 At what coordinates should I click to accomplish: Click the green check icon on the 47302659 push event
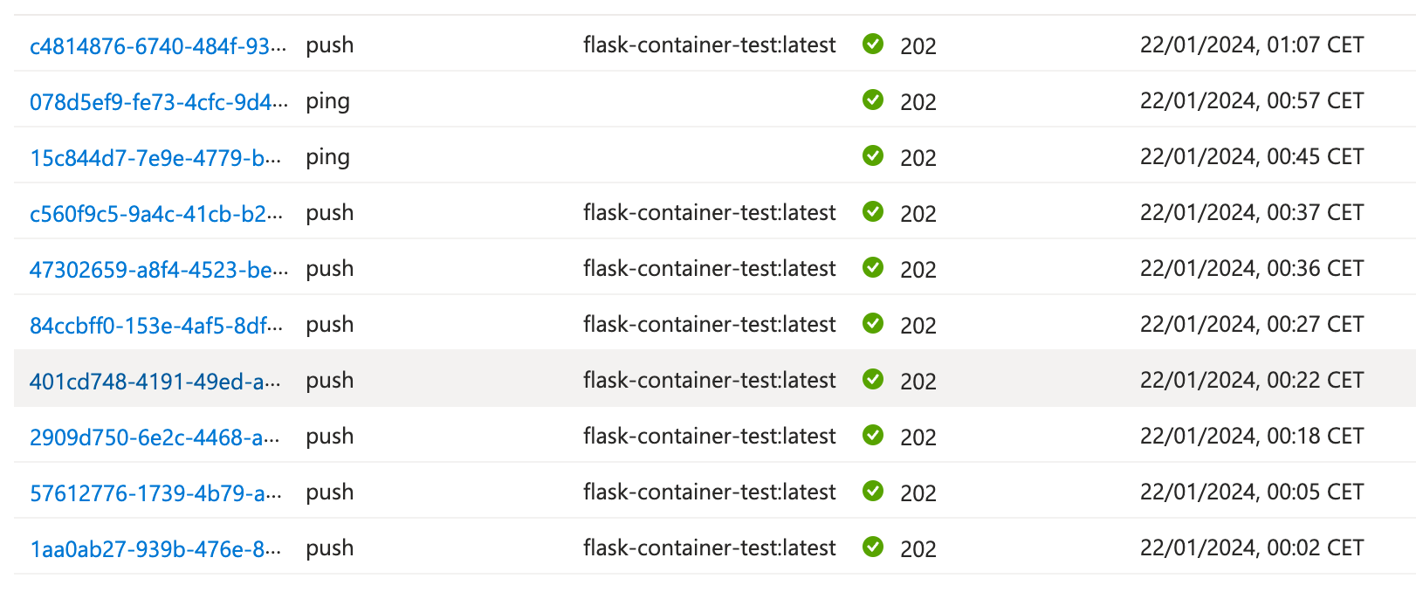point(873,268)
